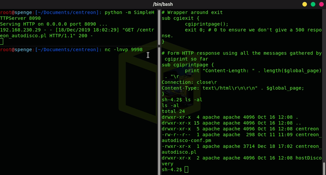Click the 'cgiprintpage();' call line
This screenshot has height=175, width=326.
pyautogui.click(x=207, y=24)
